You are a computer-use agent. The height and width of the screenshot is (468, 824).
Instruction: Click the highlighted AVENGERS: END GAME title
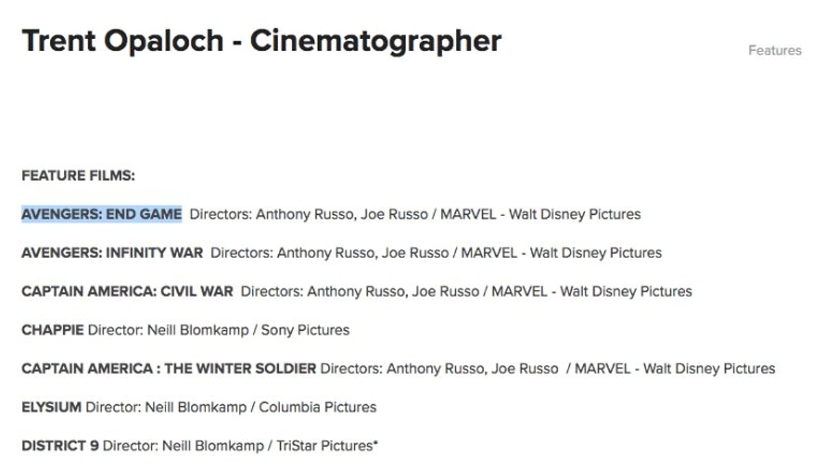click(x=102, y=214)
